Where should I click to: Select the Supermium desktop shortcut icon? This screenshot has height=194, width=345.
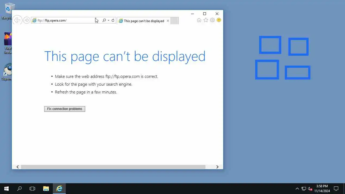click(x=7, y=72)
